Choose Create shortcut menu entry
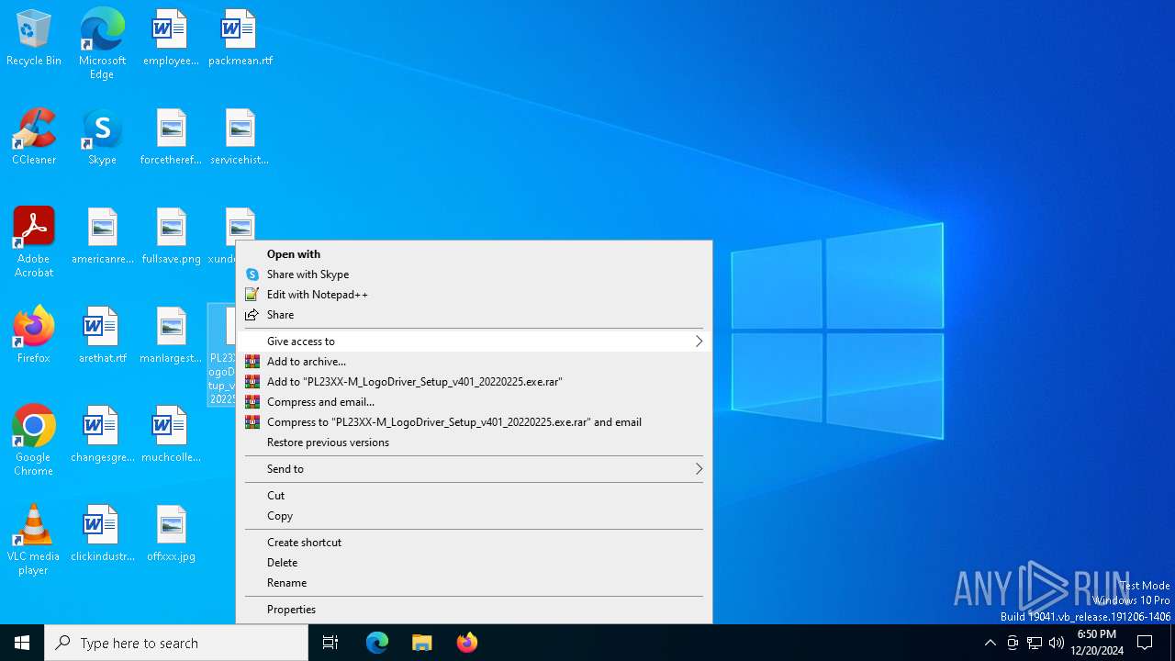The image size is (1175, 661). pyautogui.click(x=475, y=543)
